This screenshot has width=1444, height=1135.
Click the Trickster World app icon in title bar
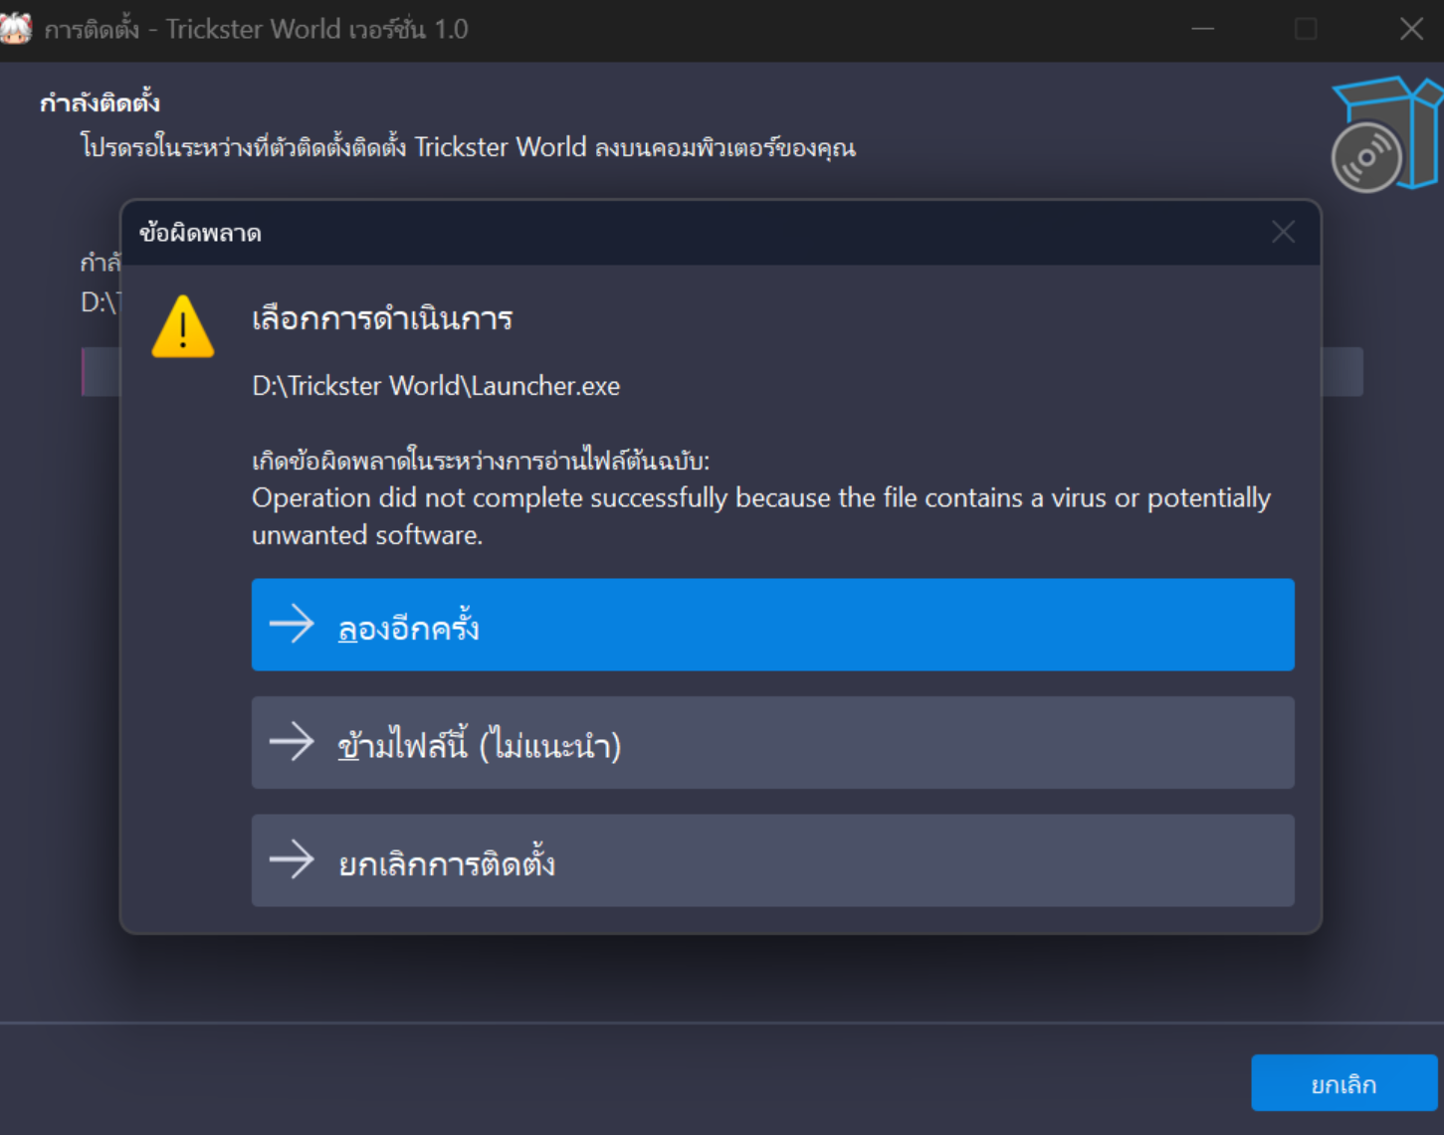click(x=15, y=29)
